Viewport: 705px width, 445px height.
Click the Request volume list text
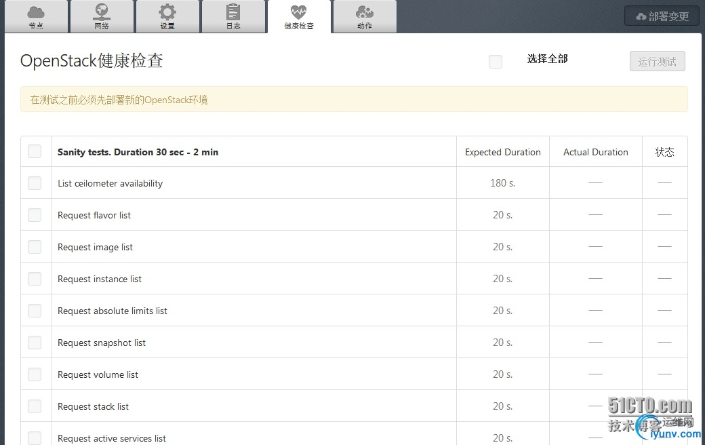[x=98, y=374]
